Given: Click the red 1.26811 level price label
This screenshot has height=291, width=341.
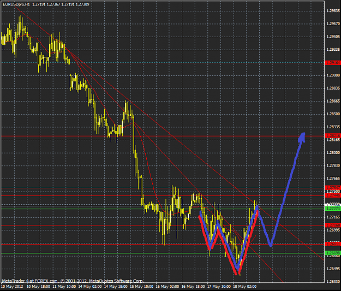Looking at the screenshot, I should tap(333, 244).
